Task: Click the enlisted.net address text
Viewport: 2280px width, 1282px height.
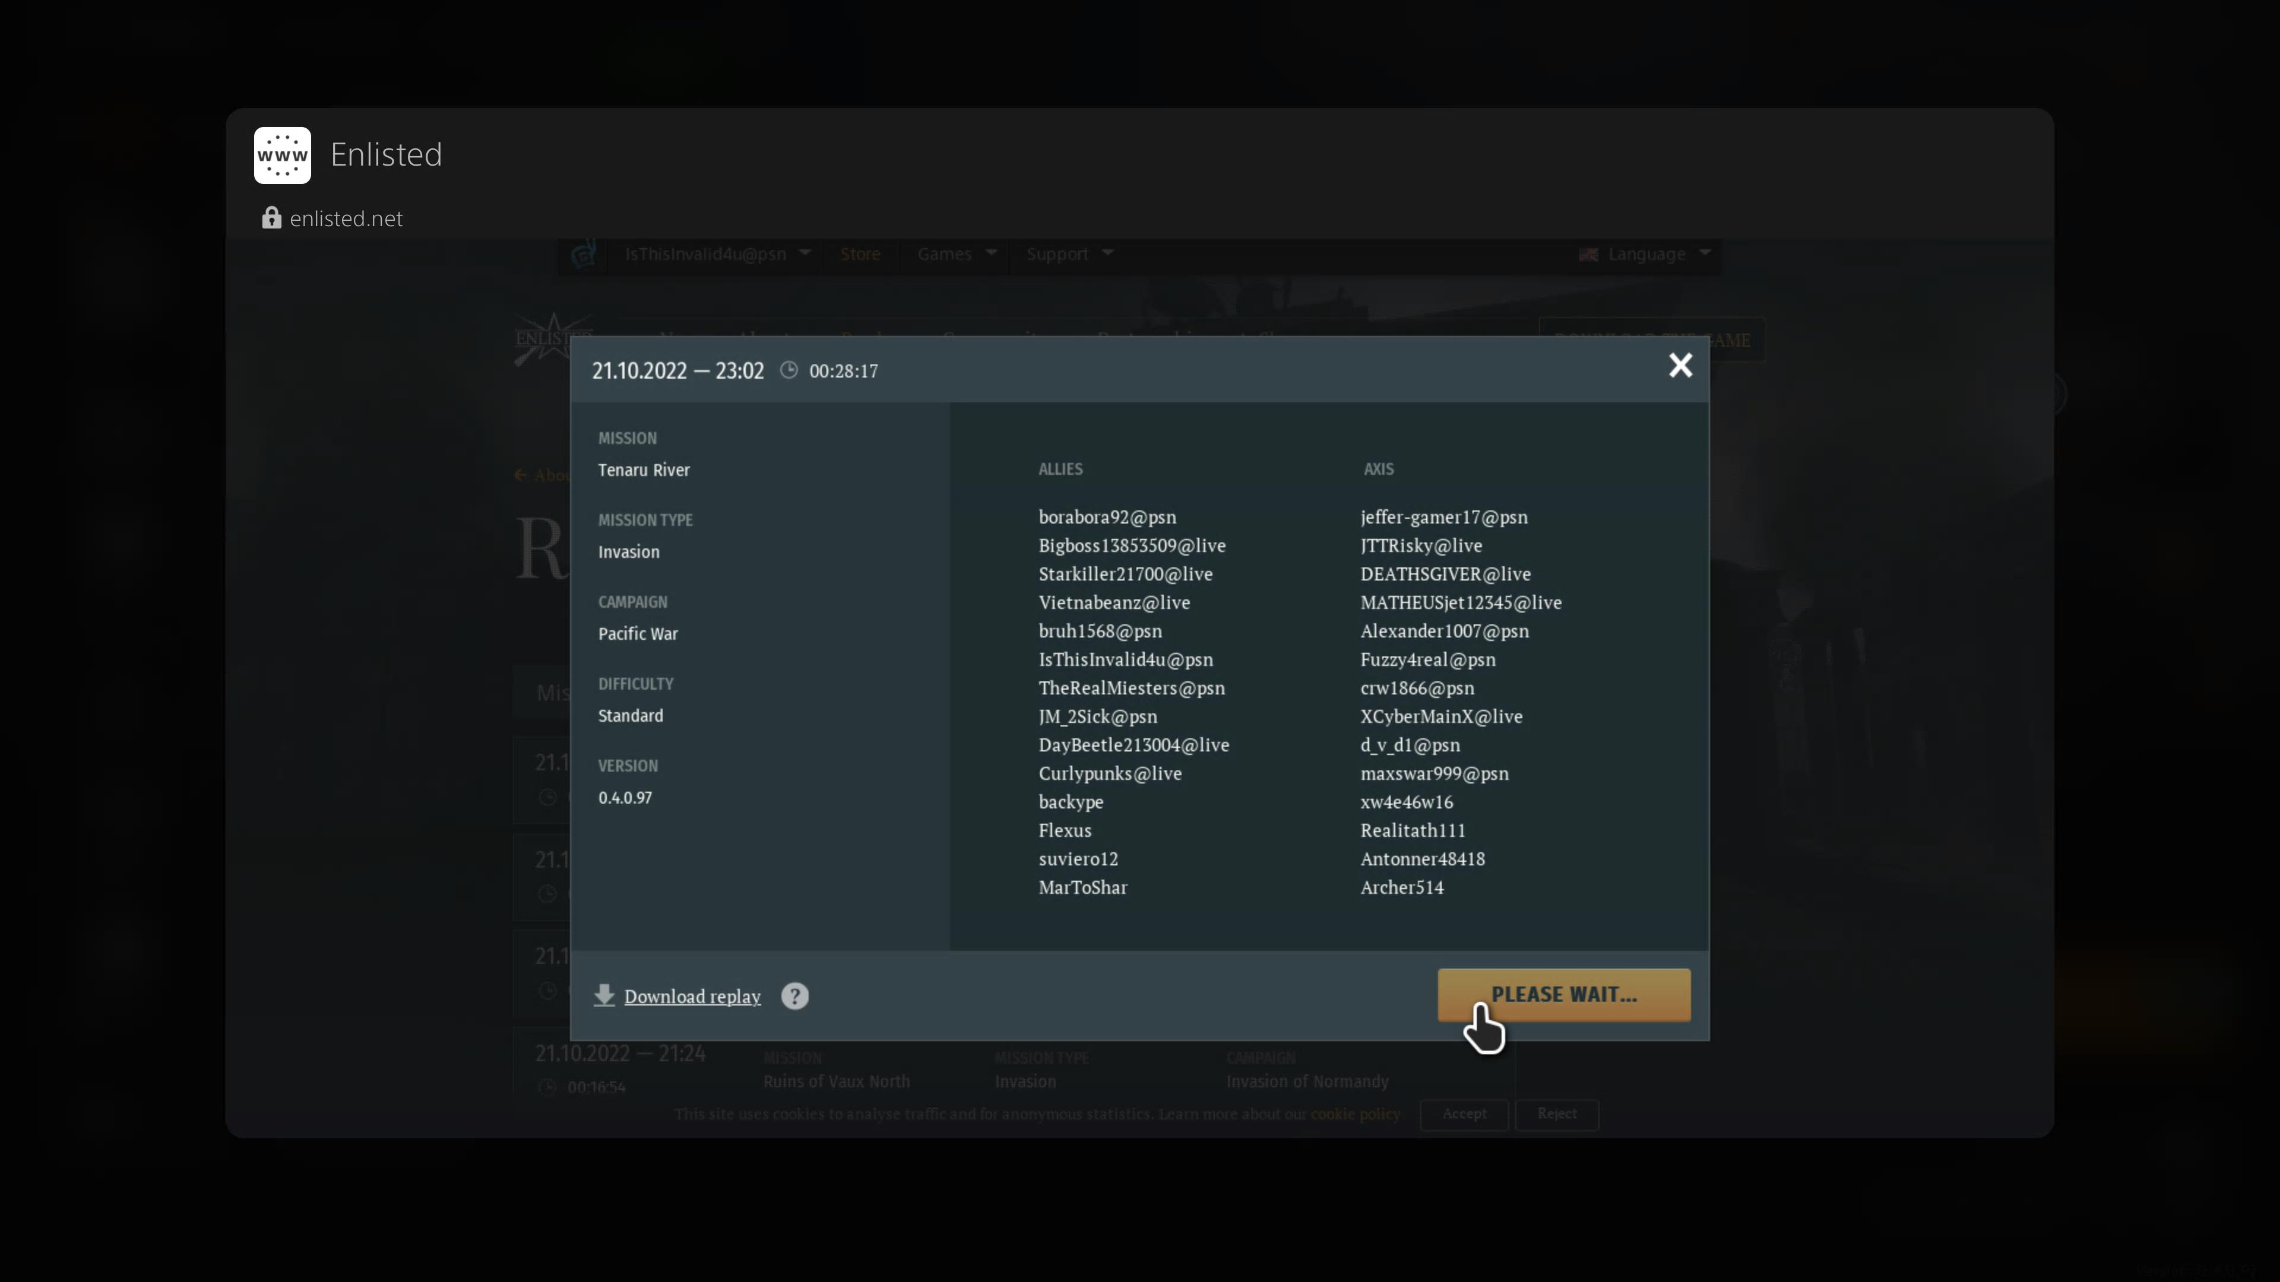Action: 346,218
